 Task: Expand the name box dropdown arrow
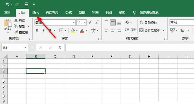tap(25, 47)
